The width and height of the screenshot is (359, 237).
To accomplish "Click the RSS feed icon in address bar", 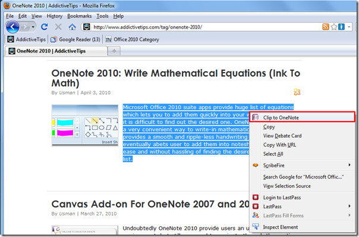I will pos(326,27).
